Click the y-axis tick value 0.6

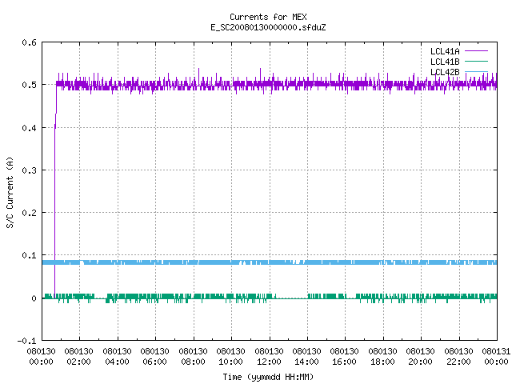pos(29,42)
